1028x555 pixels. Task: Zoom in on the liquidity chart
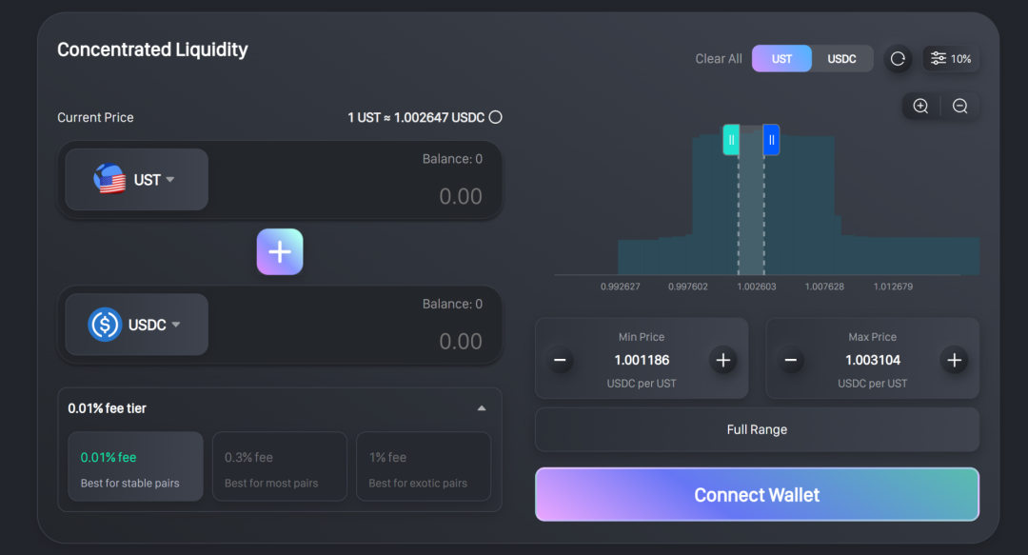coord(920,106)
